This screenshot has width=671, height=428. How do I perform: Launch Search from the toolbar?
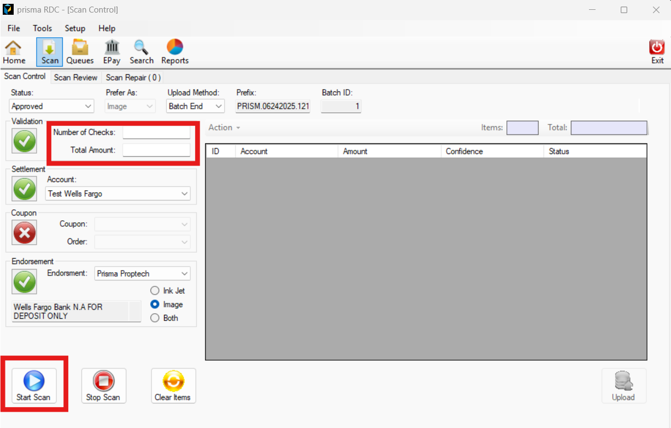142,52
